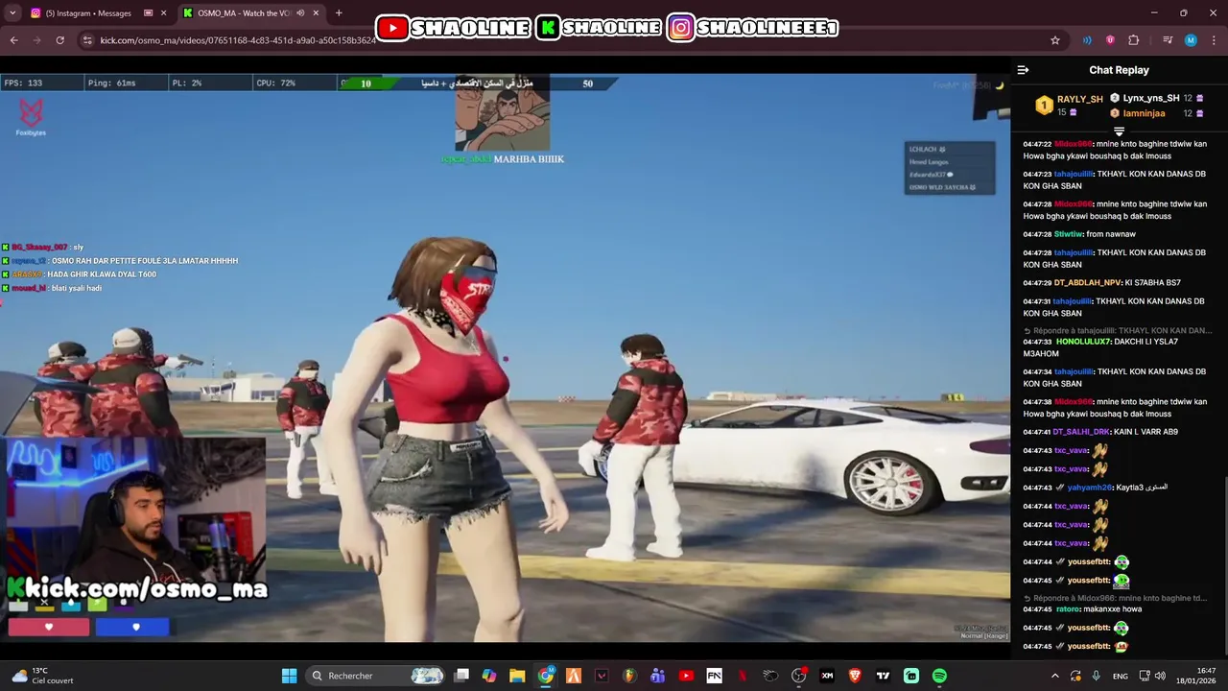This screenshot has height=691, width=1228.
Task: Open Brave browser on taskbar
Action: 855,676
